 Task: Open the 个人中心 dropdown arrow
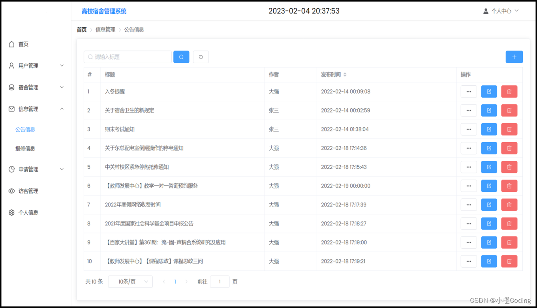coord(517,11)
